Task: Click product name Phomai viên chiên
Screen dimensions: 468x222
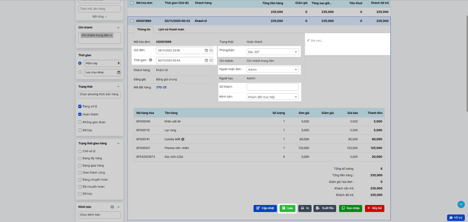Action: 177,148
